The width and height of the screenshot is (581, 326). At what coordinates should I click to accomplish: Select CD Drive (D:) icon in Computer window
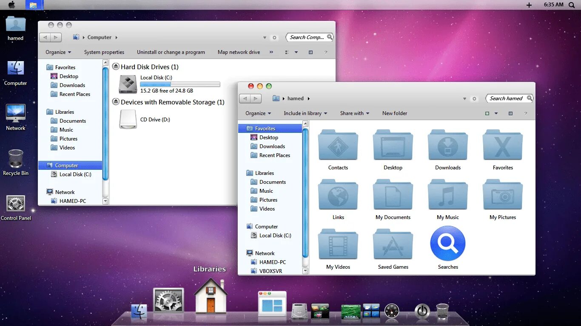pos(128,119)
